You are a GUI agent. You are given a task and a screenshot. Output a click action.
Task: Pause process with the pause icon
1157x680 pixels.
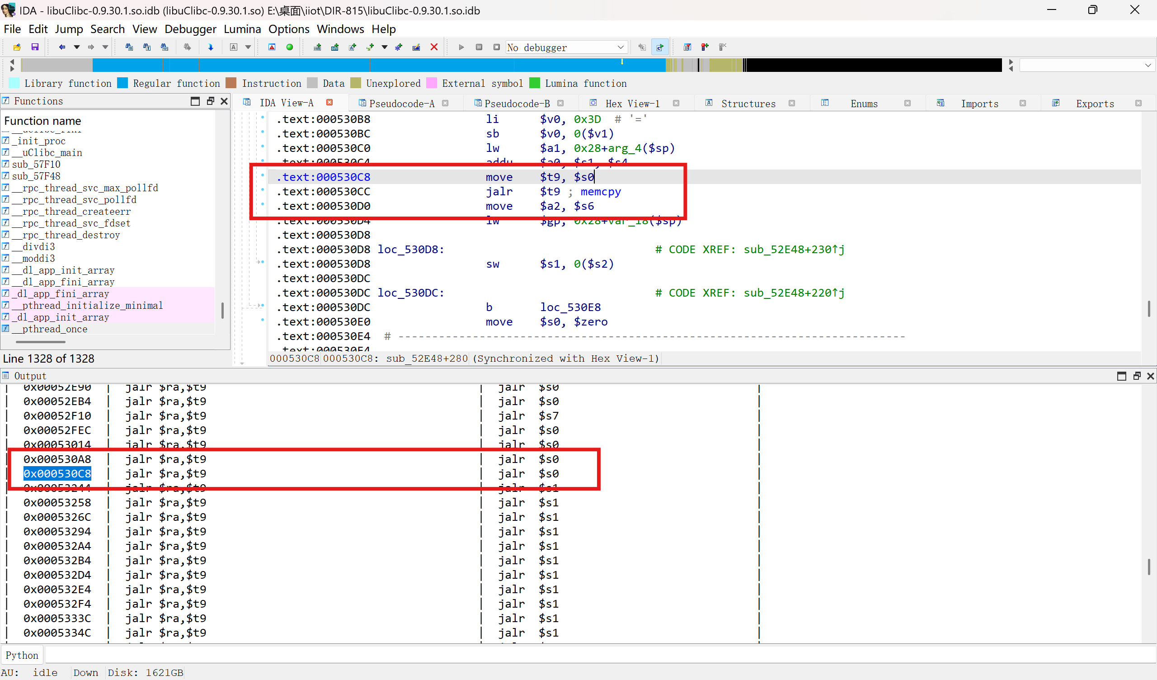pos(479,47)
